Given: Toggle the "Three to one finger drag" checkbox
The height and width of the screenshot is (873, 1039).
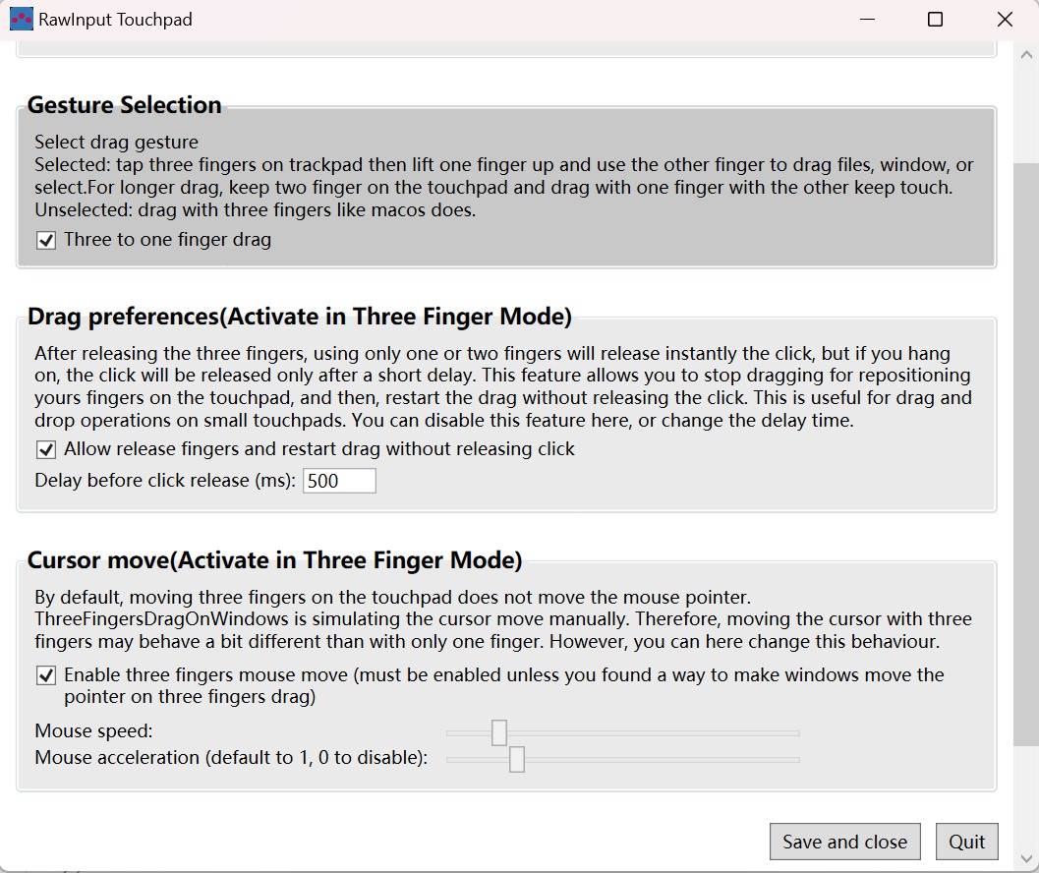Looking at the screenshot, I should point(44,239).
